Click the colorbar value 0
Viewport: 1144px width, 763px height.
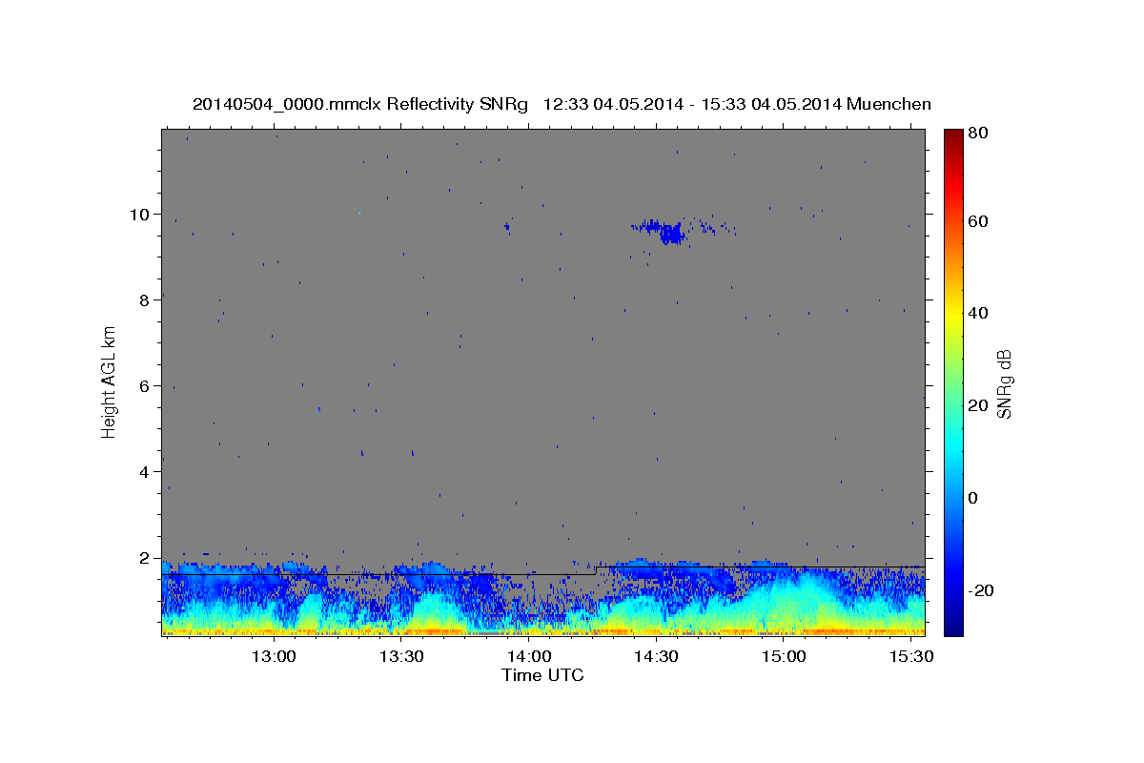click(x=975, y=498)
